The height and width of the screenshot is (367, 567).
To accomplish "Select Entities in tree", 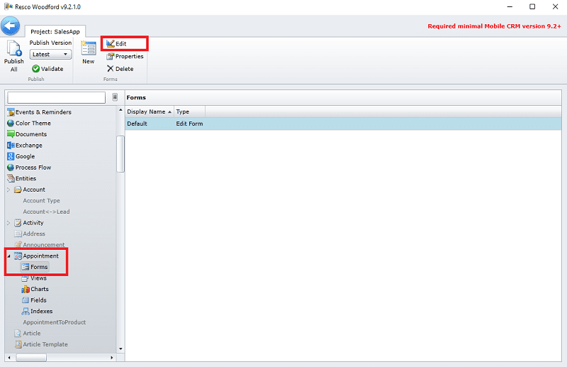I will [22, 178].
